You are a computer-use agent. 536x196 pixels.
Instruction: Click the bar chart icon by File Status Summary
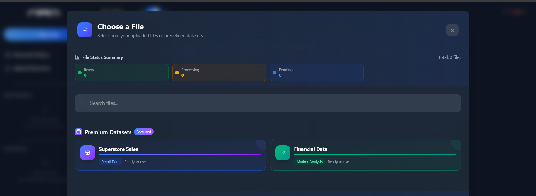tap(77, 57)
